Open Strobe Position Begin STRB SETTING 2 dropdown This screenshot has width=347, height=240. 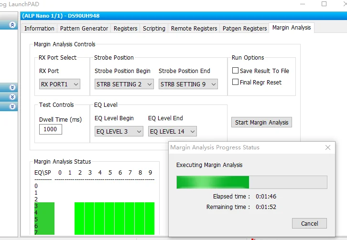[x=124, y=84]
